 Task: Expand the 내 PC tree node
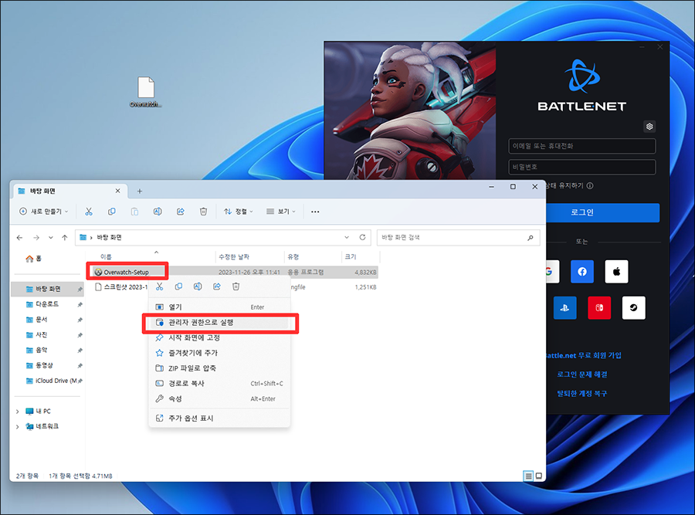coord(17,412)
